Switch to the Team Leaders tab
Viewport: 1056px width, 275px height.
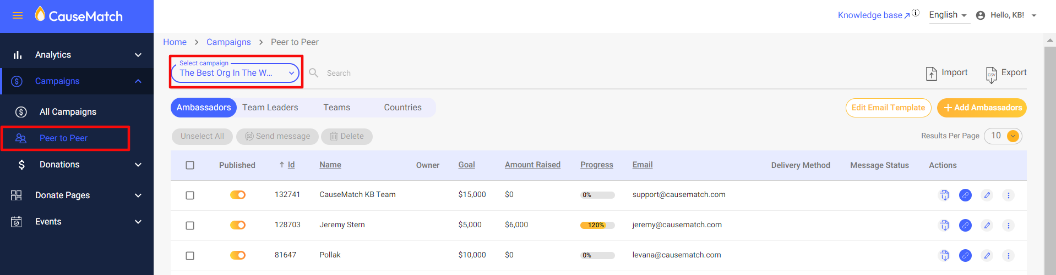(270, 108)
